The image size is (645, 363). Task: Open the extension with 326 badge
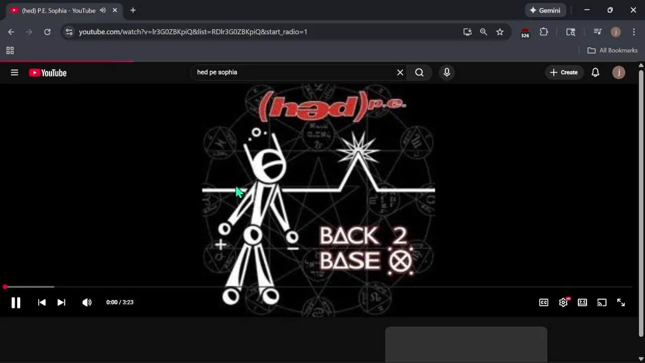525,32
